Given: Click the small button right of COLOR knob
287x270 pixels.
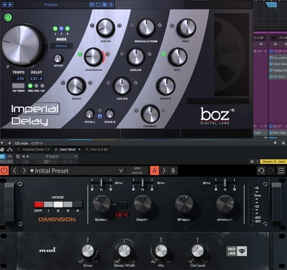Looking at the screenshot, I should click(136, 83).
